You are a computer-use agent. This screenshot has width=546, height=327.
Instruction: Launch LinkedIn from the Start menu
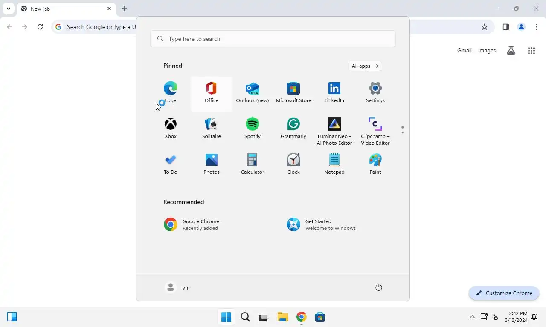[334, 93]
